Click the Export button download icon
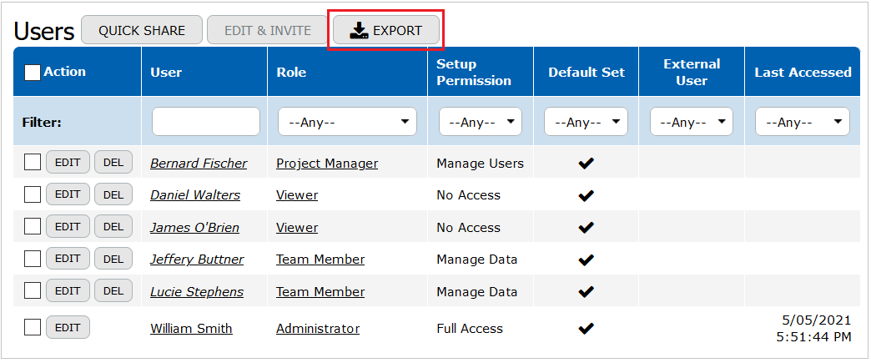 pos(359,31)
